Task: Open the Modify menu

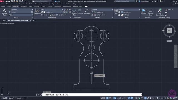Action: [52, 4]
